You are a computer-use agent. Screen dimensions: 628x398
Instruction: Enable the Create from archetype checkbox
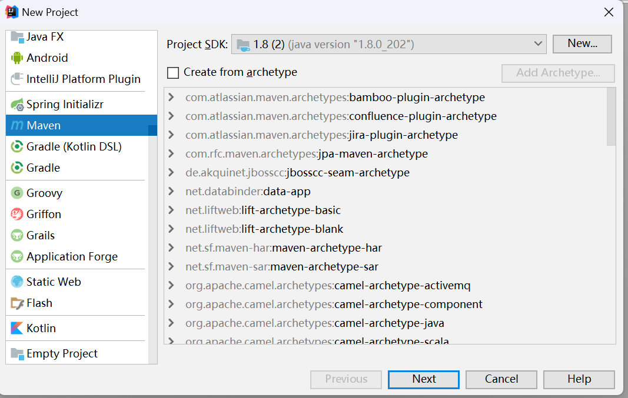tap(173, 73)
